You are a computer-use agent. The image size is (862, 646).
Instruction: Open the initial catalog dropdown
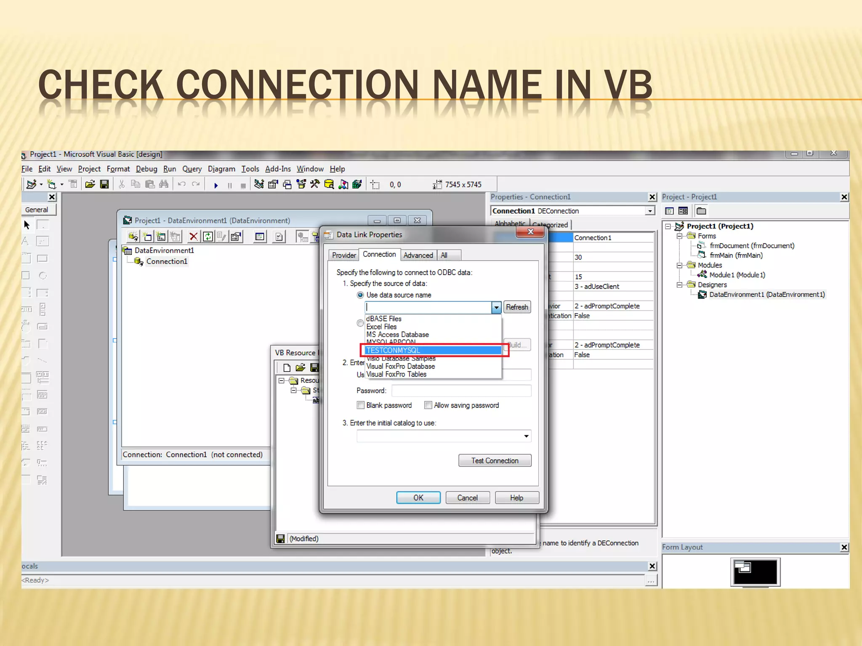pyautogui.click(x=526, y=436)
